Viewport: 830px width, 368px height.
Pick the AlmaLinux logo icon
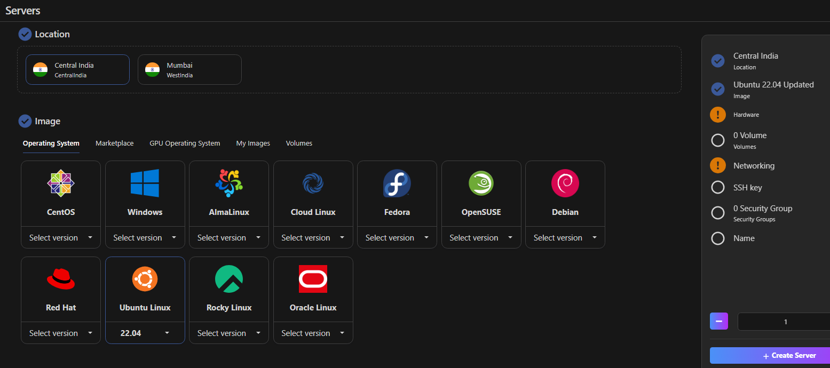pyautogui.click(x=229, y=183)
